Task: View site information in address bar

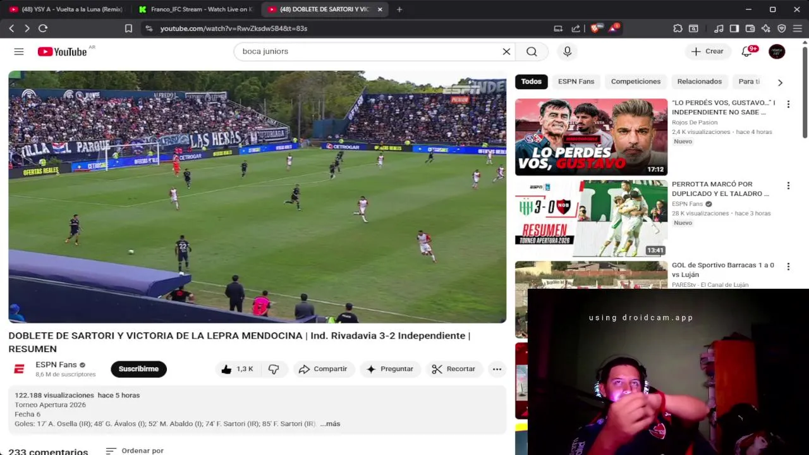Action: click(149, 28)
